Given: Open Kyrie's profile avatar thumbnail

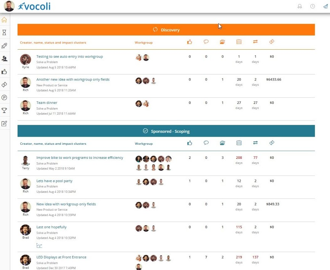Looking at the screenshot, I should (25, 59).
